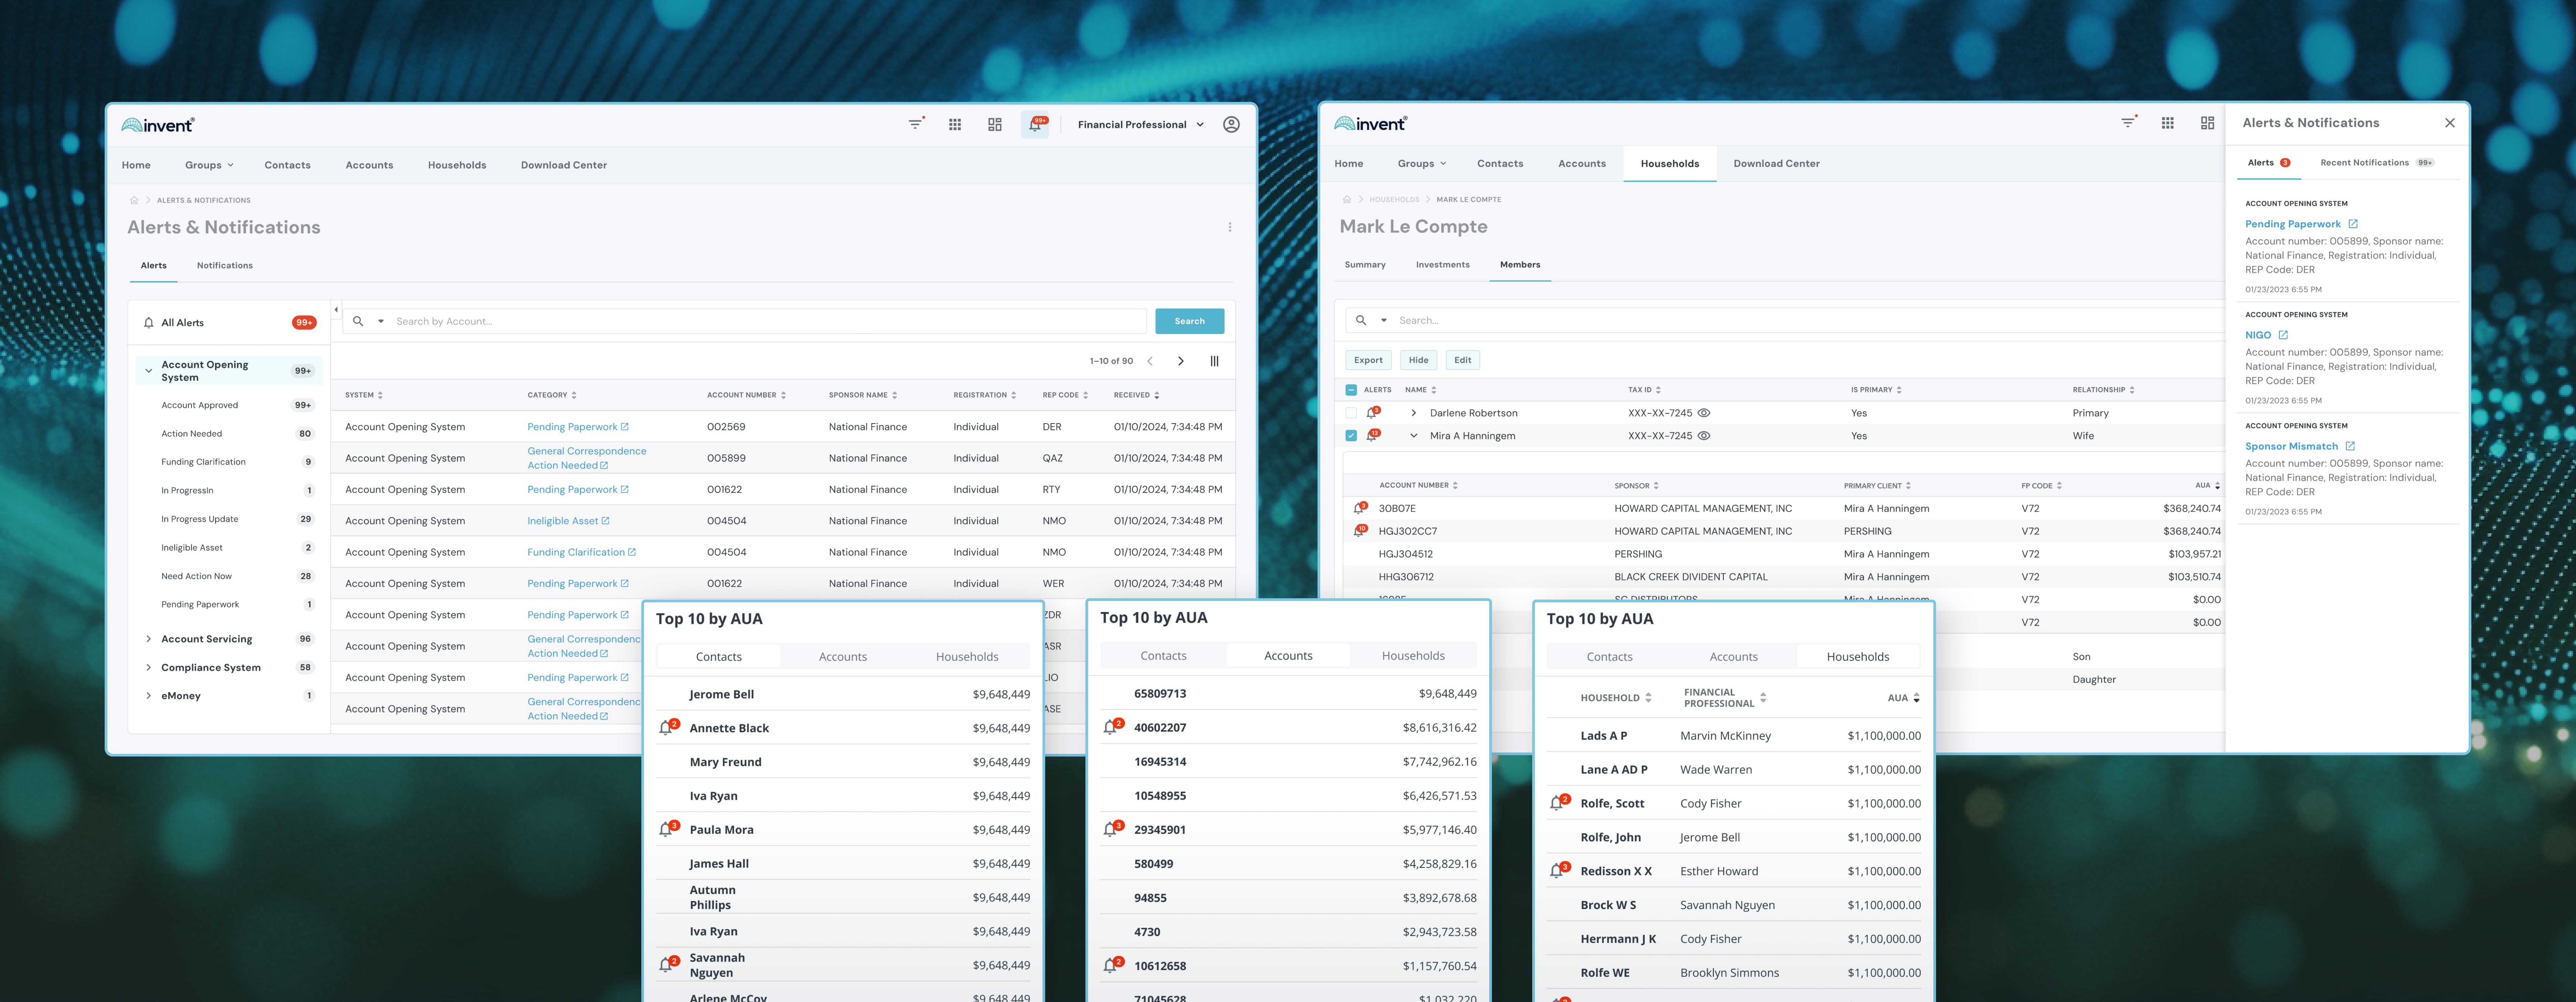The height and width of the screenshot is (1002, 2576).
Task: Check the Darlene Robertson row checkbox
Action: tap(1351, 413)
